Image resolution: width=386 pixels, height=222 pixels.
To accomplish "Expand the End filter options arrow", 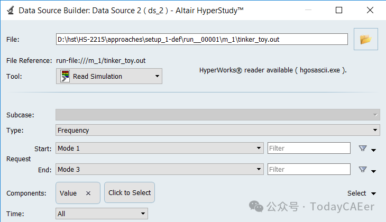I will coord(373,171).
